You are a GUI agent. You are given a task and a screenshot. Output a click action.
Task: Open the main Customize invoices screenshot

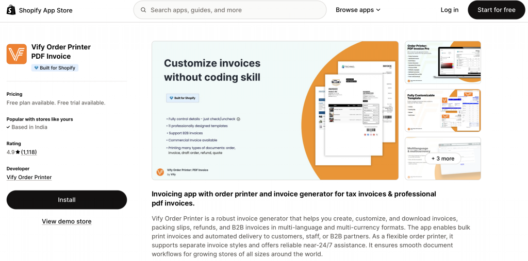click(275, 110)
